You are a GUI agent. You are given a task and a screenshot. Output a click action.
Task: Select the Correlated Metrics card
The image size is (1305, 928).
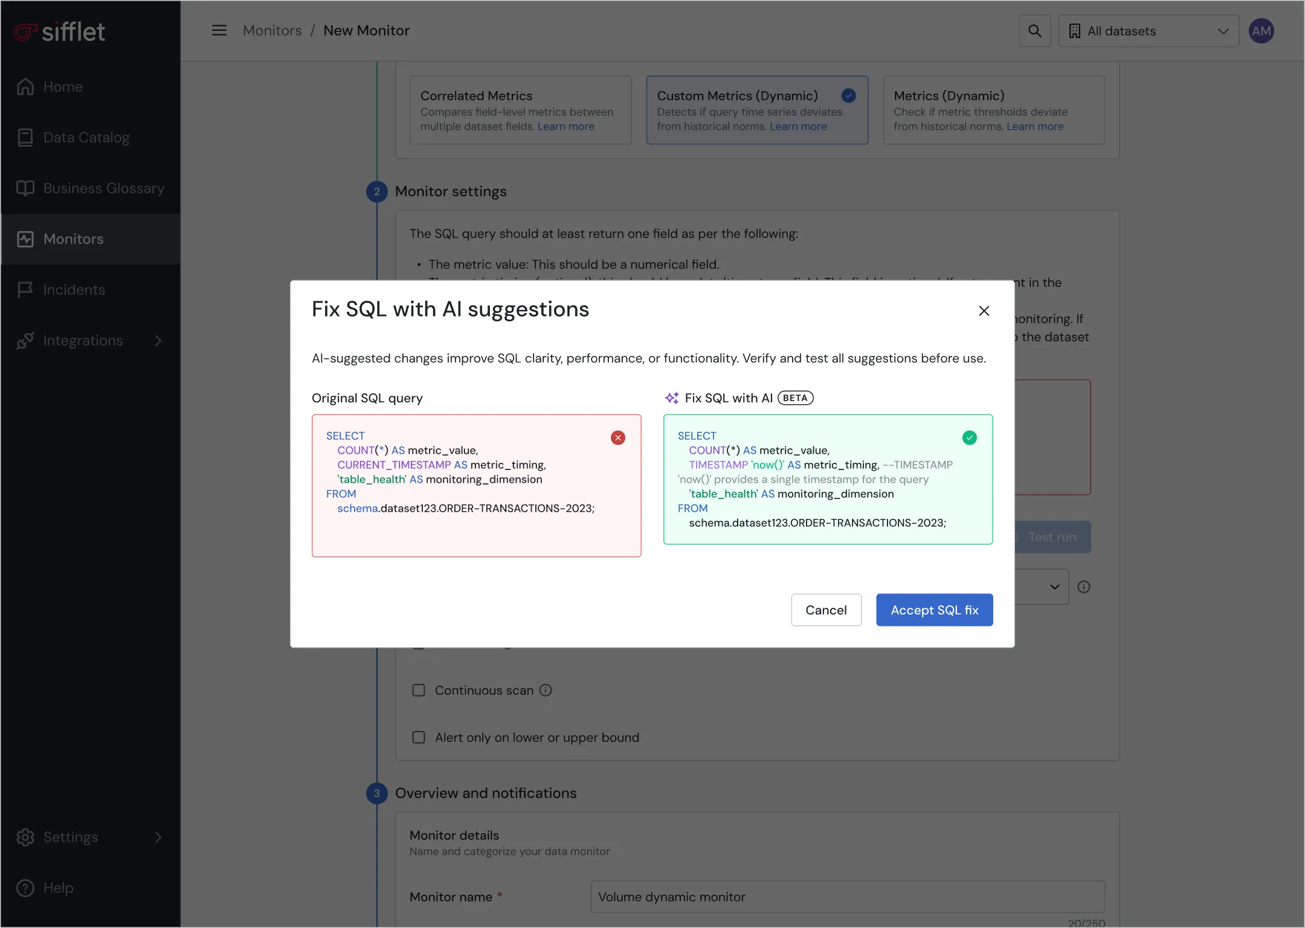pyautogui.click(x=520, y=110)
